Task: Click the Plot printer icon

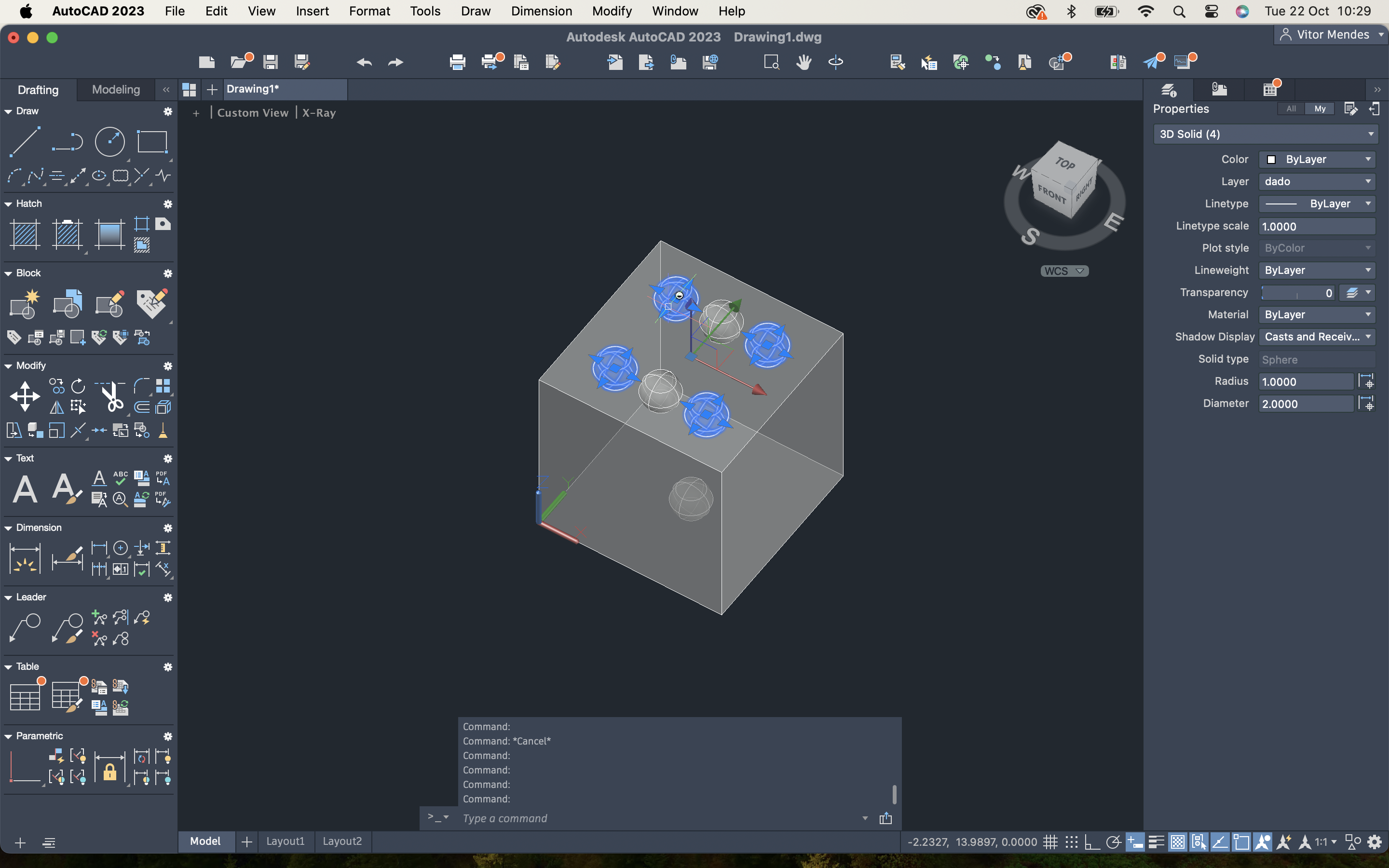Action: tap(457, 62)
